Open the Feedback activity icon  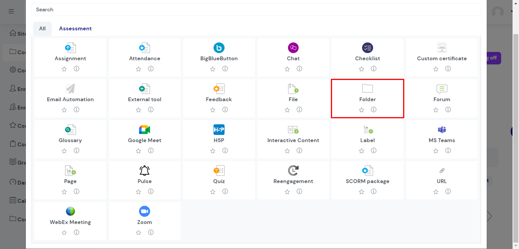[x=219, y=89]
